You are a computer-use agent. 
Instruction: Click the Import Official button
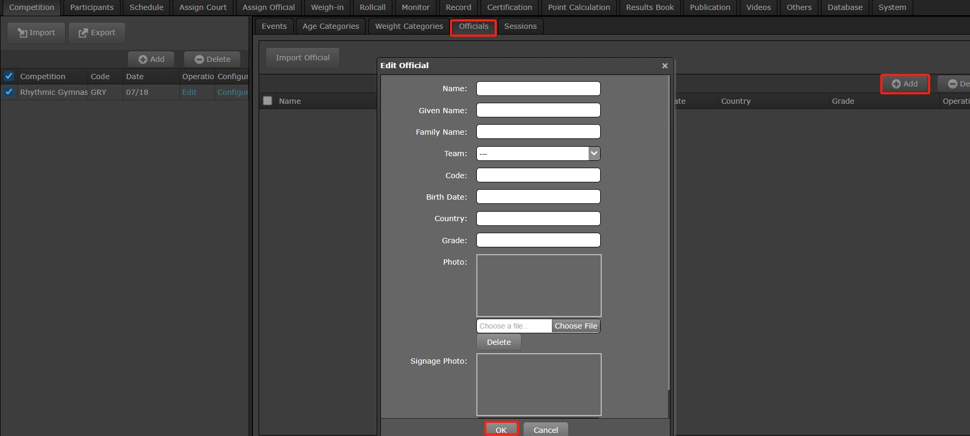point(303,58)
